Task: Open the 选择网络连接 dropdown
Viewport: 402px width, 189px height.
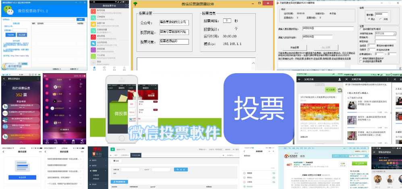Action: [385, 33]
